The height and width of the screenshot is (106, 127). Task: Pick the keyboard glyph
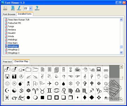pos(78,69)
